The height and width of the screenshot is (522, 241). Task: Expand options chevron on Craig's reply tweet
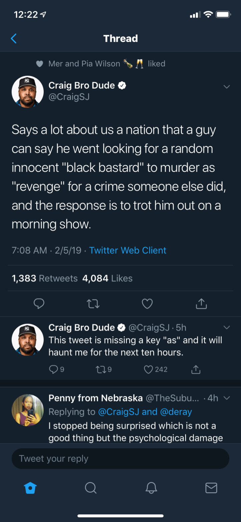[227, 328]
